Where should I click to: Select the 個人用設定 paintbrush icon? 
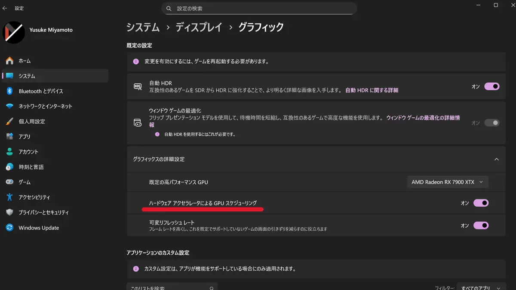[x=9, y=122]
